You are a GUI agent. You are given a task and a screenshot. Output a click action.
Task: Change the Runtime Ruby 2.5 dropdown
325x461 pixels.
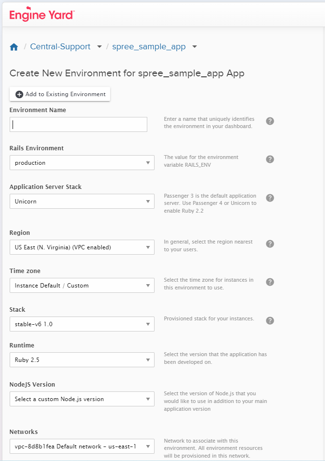pyautogui.click(x=82, y=360)
